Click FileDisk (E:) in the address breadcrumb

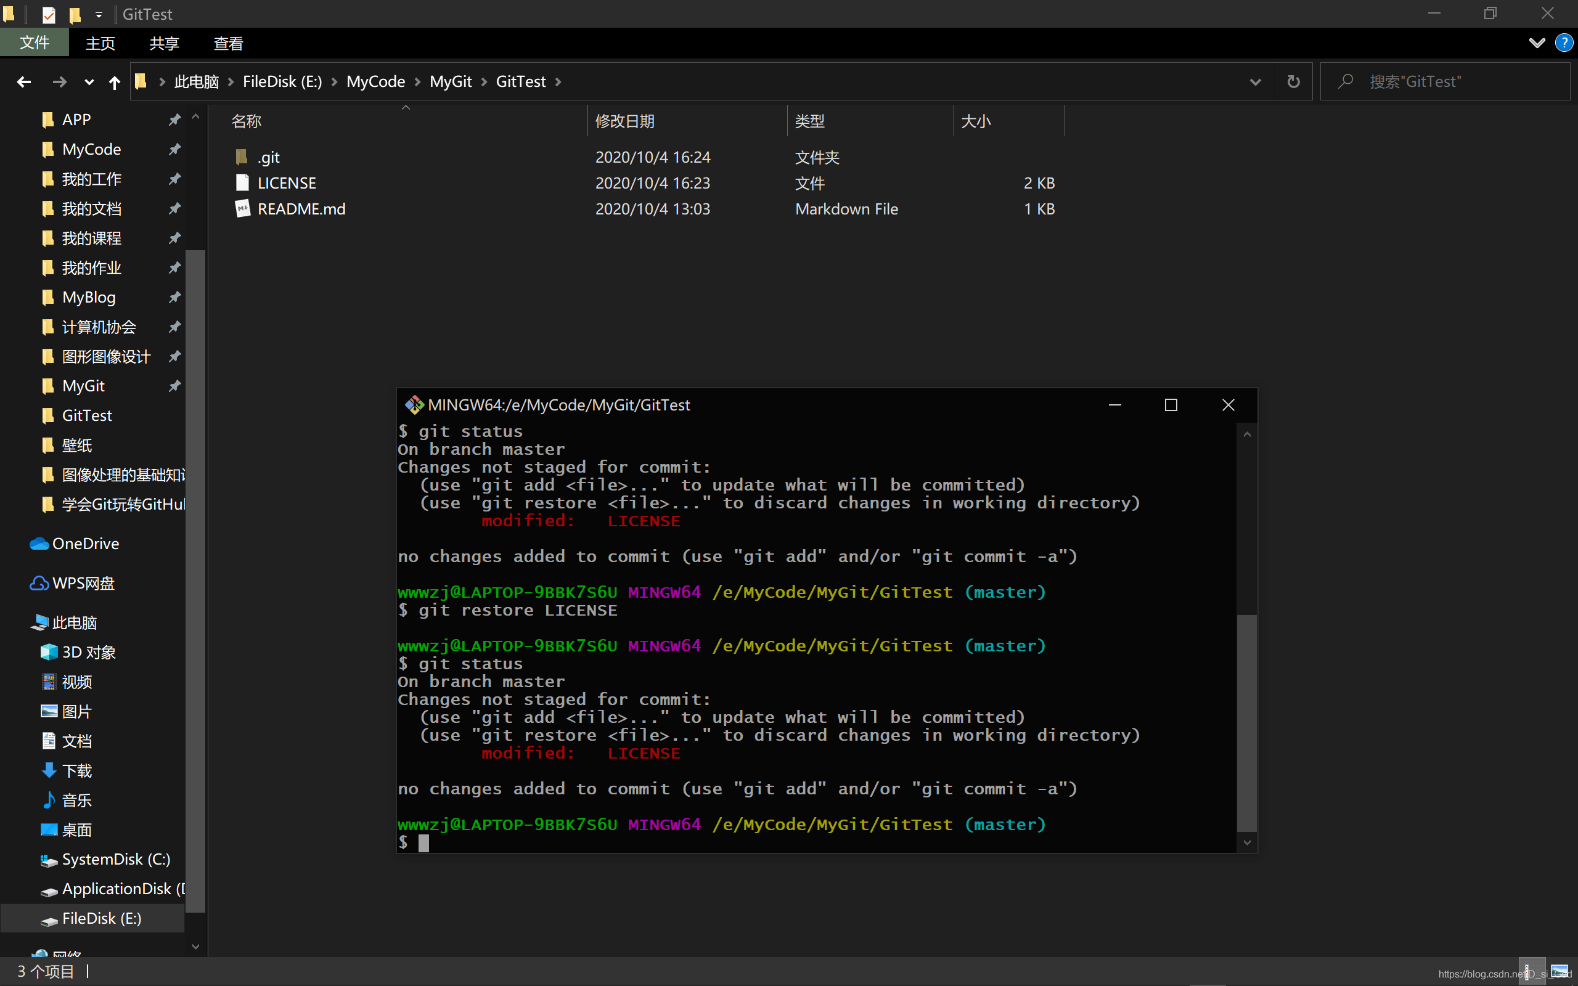[x=282, y=81]
